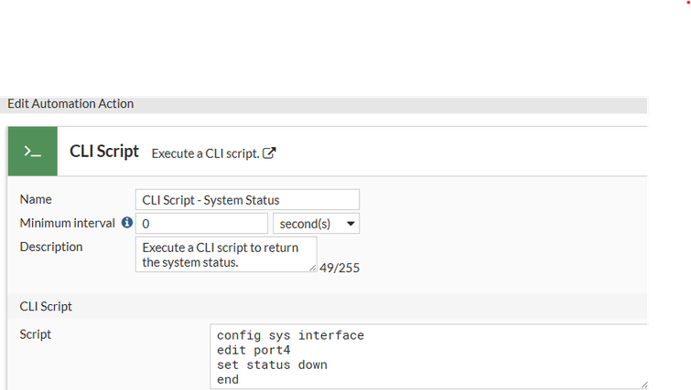Click the bold CLI Script heading
Screen dimensions: 691x390
pos(104,152)
